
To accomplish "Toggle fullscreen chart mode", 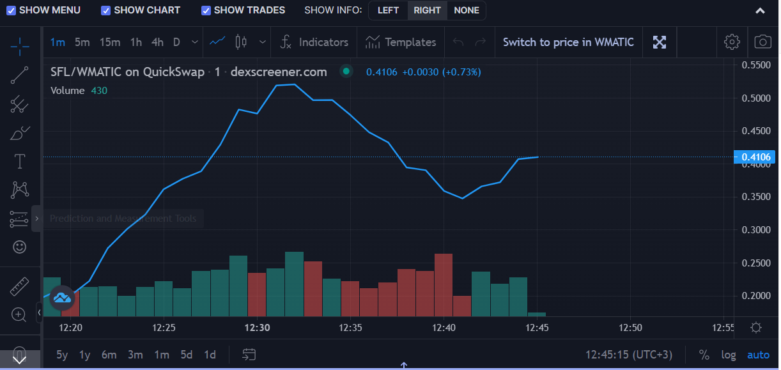I will [660, 42].
